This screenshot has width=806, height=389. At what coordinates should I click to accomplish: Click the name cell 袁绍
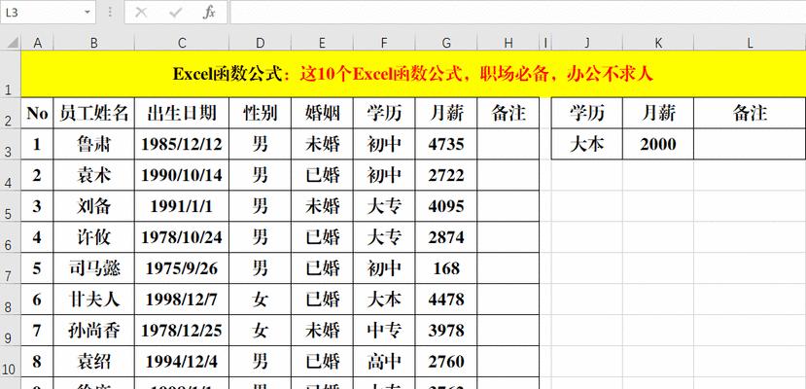click(93, 361)
